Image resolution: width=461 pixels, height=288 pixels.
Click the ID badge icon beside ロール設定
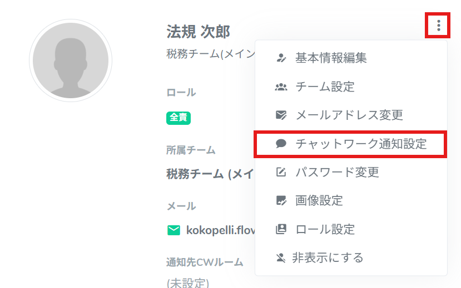(x=281, y=229)
